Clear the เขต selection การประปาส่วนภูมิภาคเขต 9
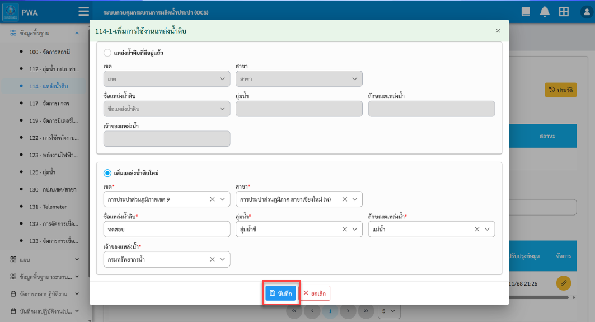Image resolution: width=595 pixels, height=322 pixels. click(x=212, y=199)
